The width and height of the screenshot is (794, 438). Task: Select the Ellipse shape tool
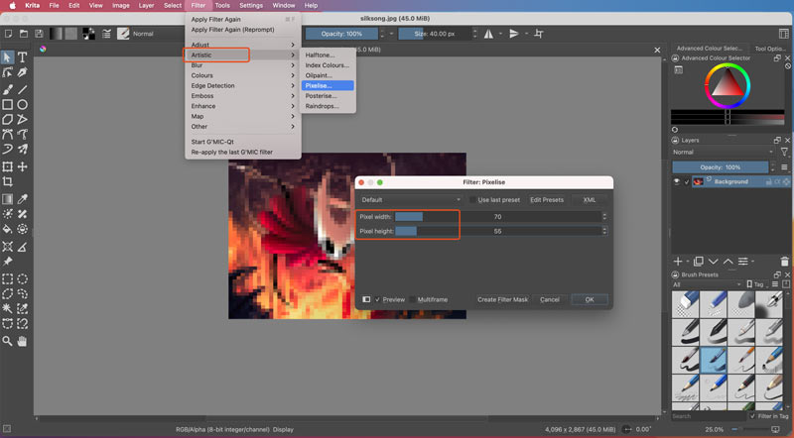[22, 105]
